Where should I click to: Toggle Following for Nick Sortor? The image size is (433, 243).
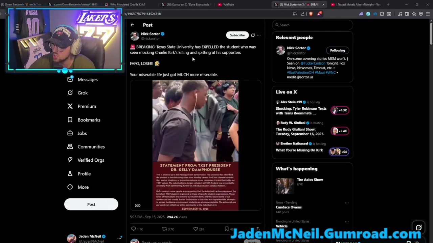(x=338, y=50)
